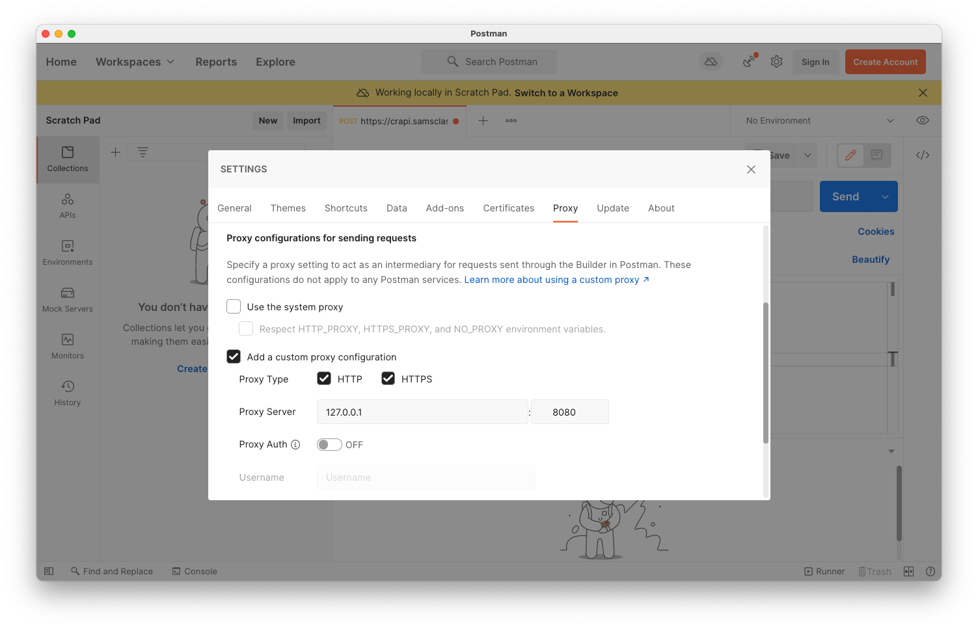Open Learn more about custom proxy link
Image resolution: width=978 pixels, height=629 pixels.
coord(557,280)
